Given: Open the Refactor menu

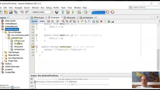Looking at the screenshot, I should [x=35, y=8].
